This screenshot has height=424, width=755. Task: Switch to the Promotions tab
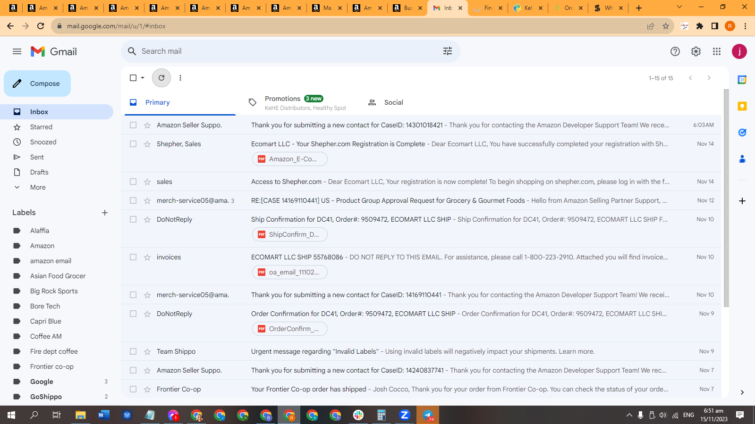[x=299, y=102]
